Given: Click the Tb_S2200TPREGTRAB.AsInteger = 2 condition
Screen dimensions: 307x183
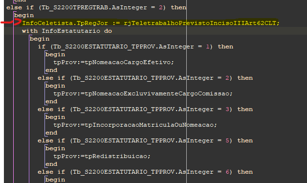Looking at the screenshot, I should (x=102, y=7).
